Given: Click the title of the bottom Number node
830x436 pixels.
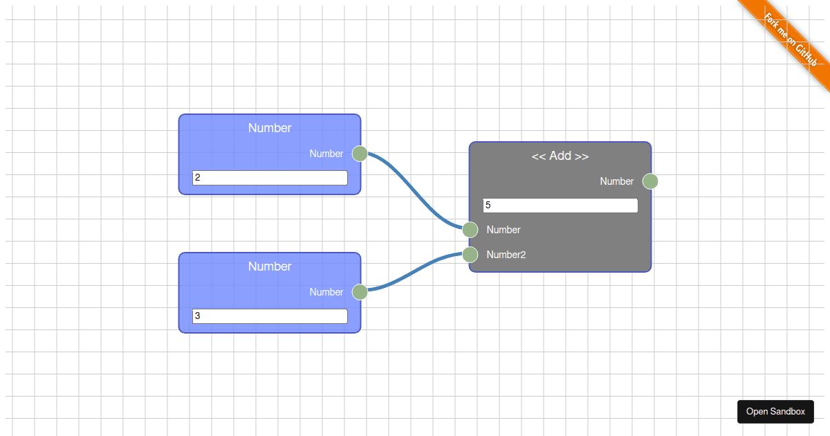Looking at the screenshot, I should (270, 266).
